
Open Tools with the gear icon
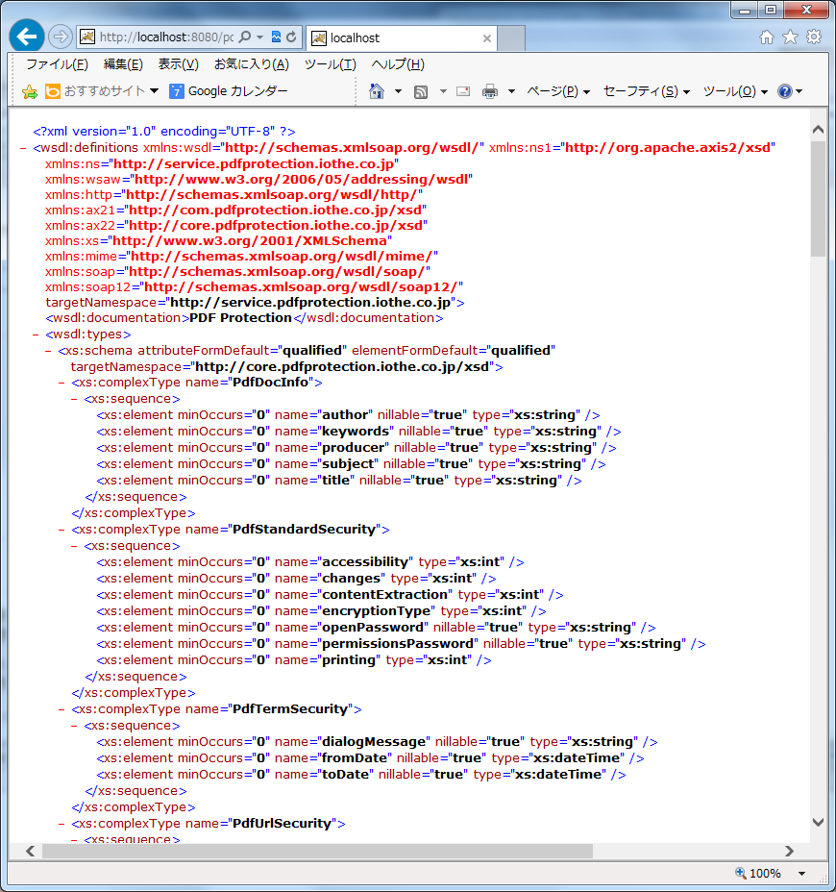click(815, 37)
